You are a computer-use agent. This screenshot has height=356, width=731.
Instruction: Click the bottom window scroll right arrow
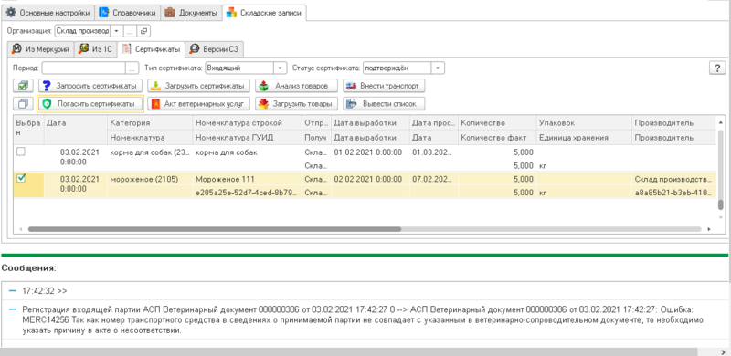[x=723, y=351]
